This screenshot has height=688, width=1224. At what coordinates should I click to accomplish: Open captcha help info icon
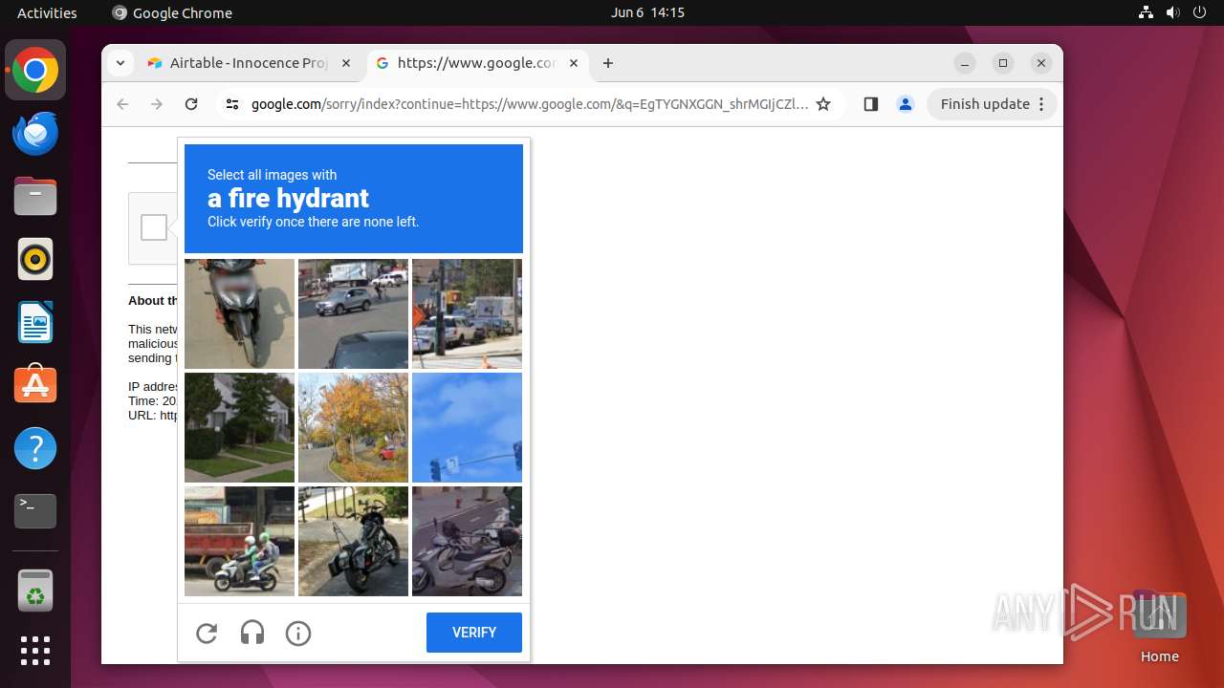click(x=298, y=634)
